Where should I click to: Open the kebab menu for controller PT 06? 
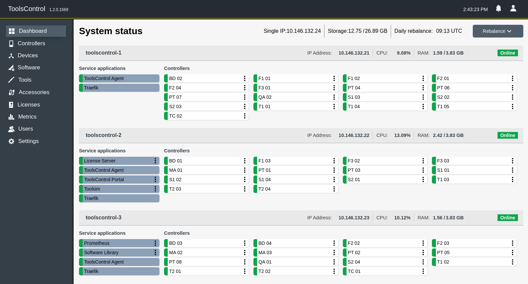coord(513,88)
